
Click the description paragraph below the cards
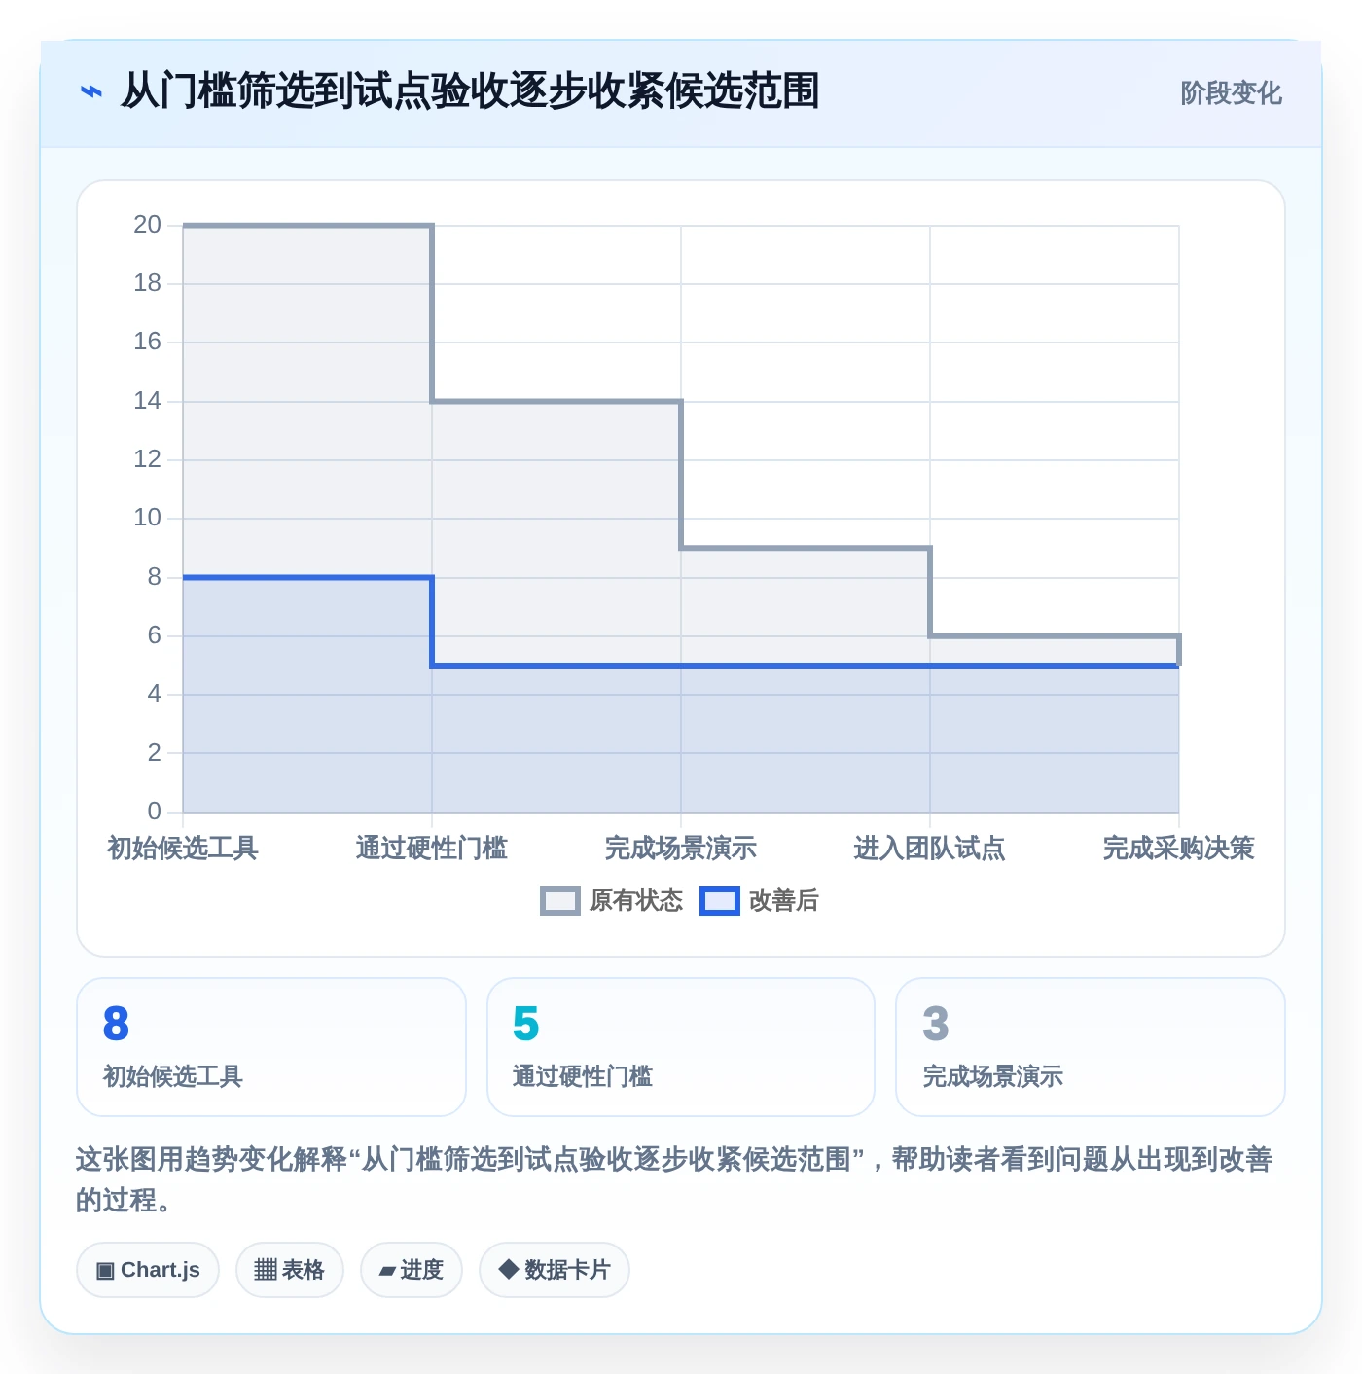675,1179
